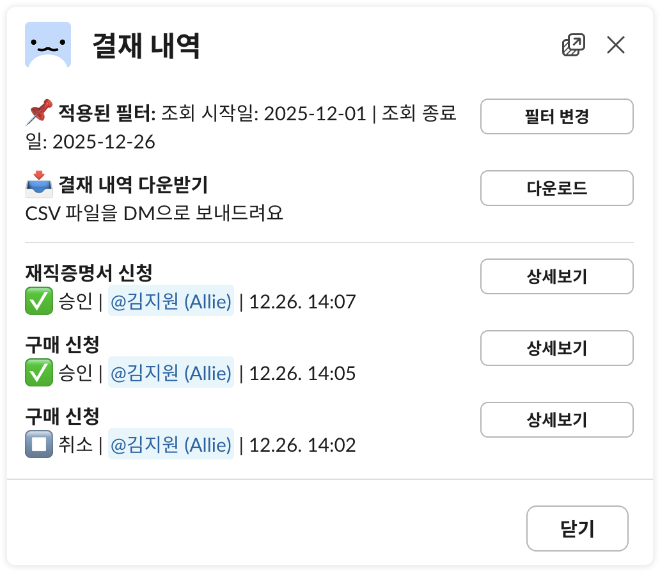Click the green checkmark next to 재직증명서 승인
This screenshot has height=572, width=660.
(38, 301)
